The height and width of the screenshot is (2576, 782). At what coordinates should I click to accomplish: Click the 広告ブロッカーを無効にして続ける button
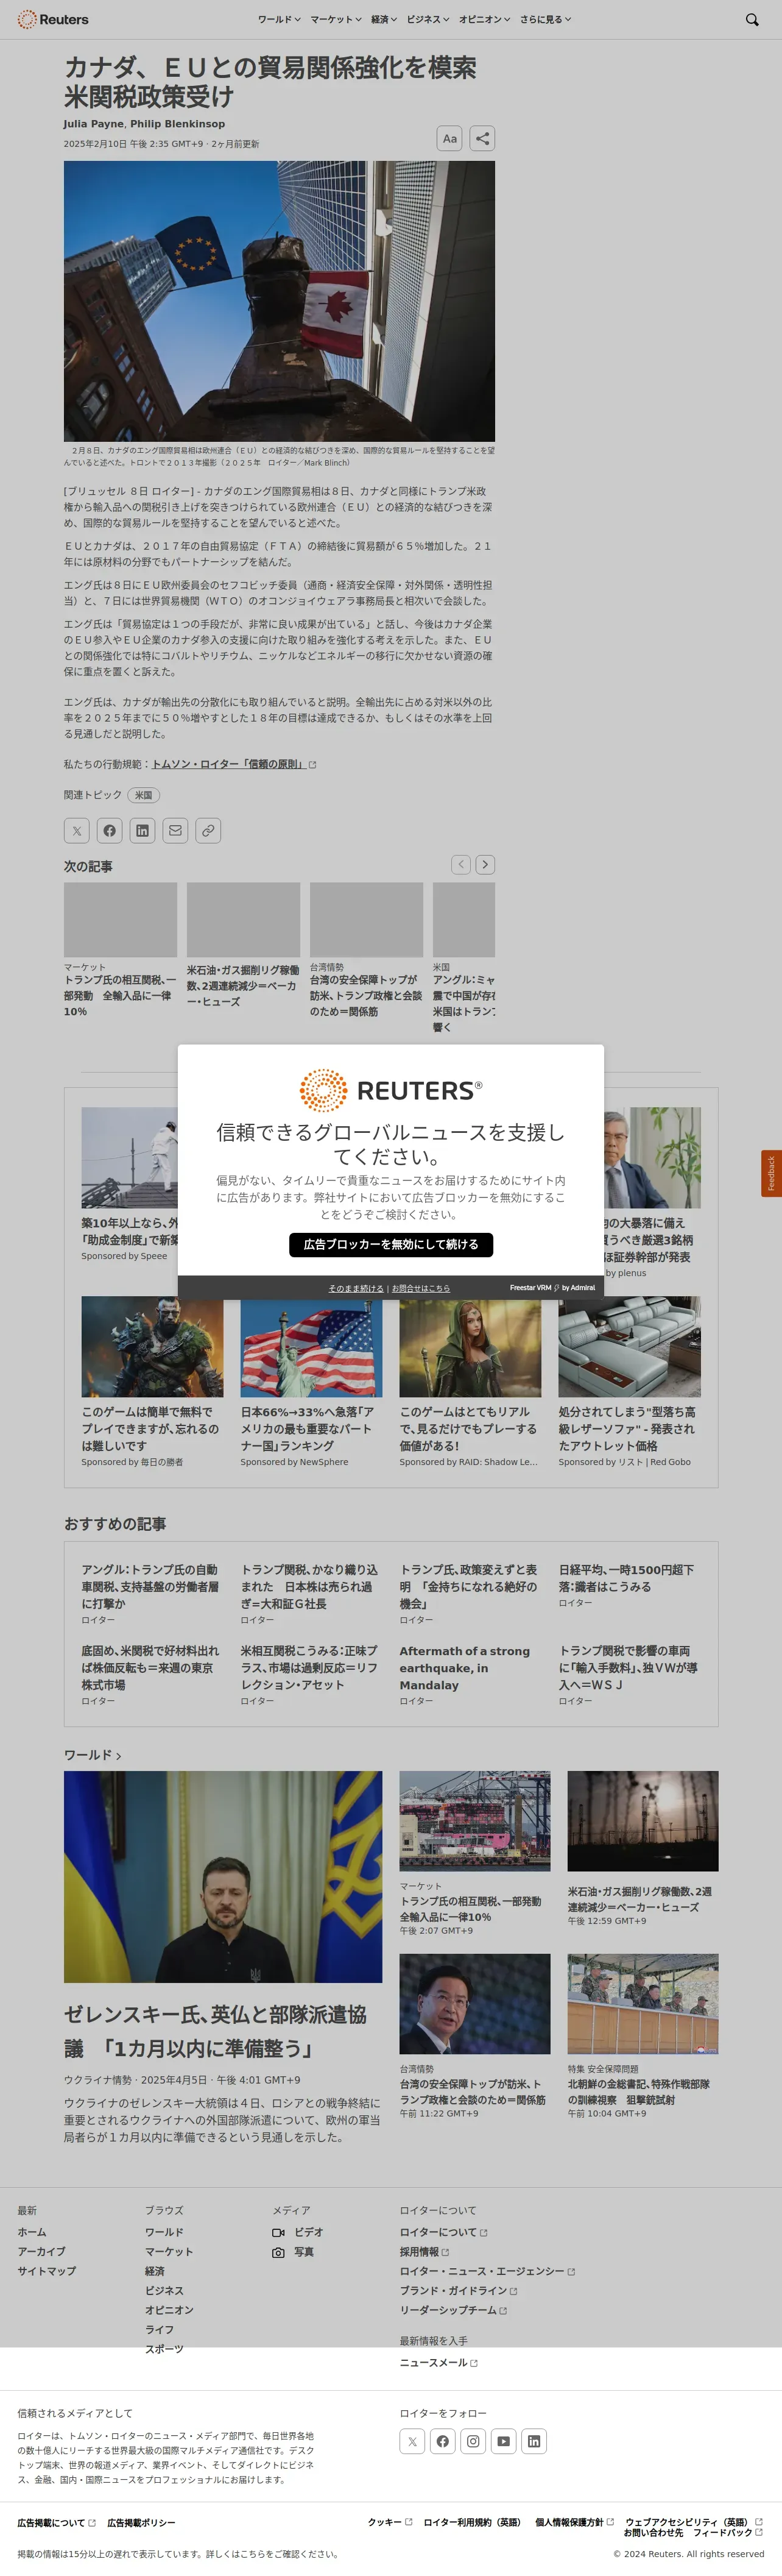point(391,1244)
